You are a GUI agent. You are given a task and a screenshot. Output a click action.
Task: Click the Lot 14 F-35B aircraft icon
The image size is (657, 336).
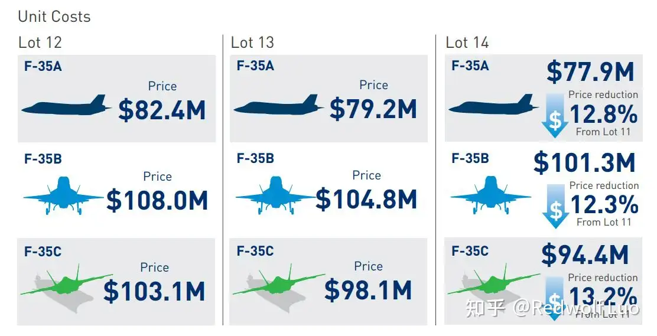490,195
